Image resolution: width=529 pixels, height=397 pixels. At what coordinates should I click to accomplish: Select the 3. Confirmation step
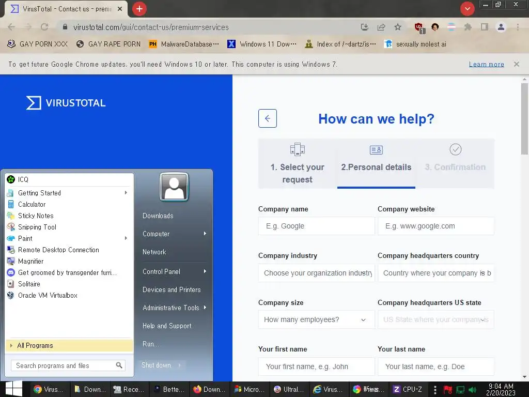[455, 164]
